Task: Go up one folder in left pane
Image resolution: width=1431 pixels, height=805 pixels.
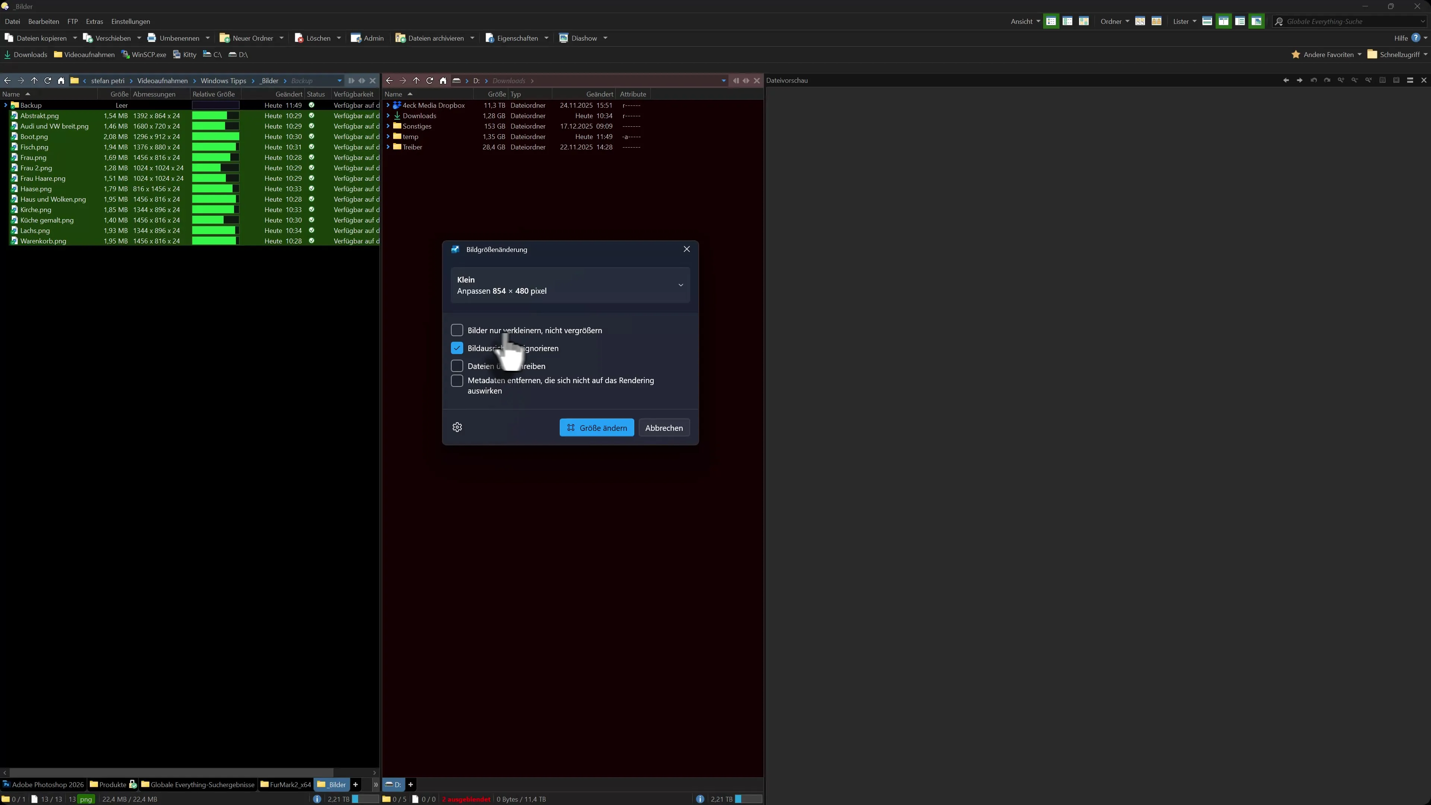Action: (x=34, y=80)
